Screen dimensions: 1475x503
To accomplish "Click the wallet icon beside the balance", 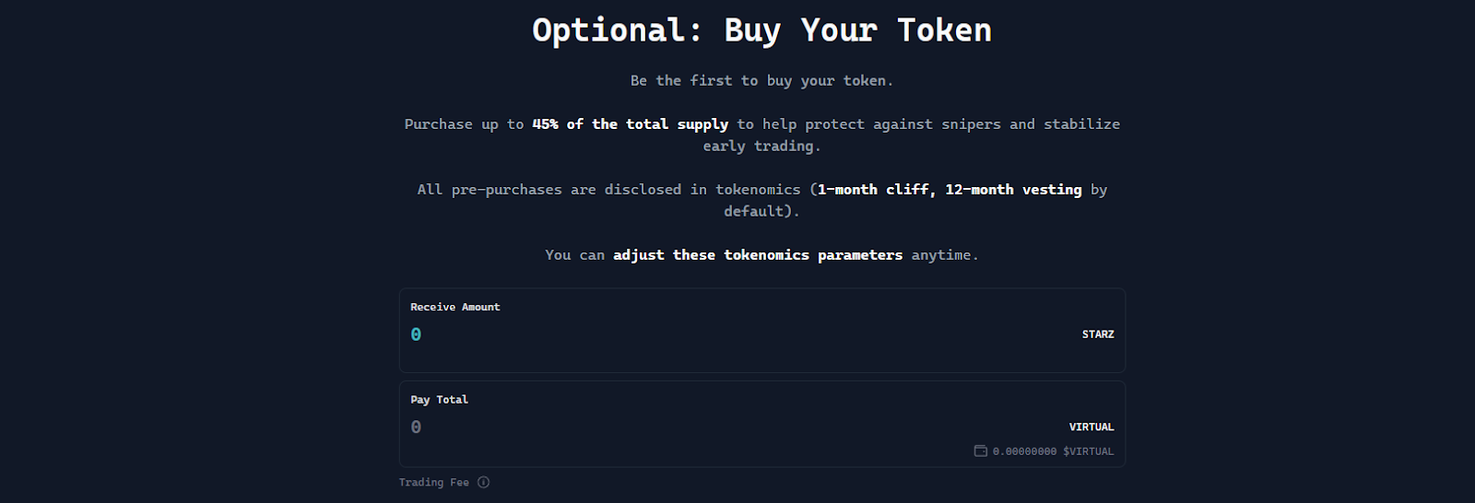I will pyautogui.click(x=980, y=451).
